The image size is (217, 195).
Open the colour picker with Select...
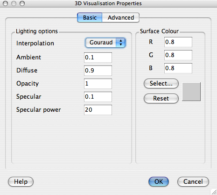tap(161, 84)
